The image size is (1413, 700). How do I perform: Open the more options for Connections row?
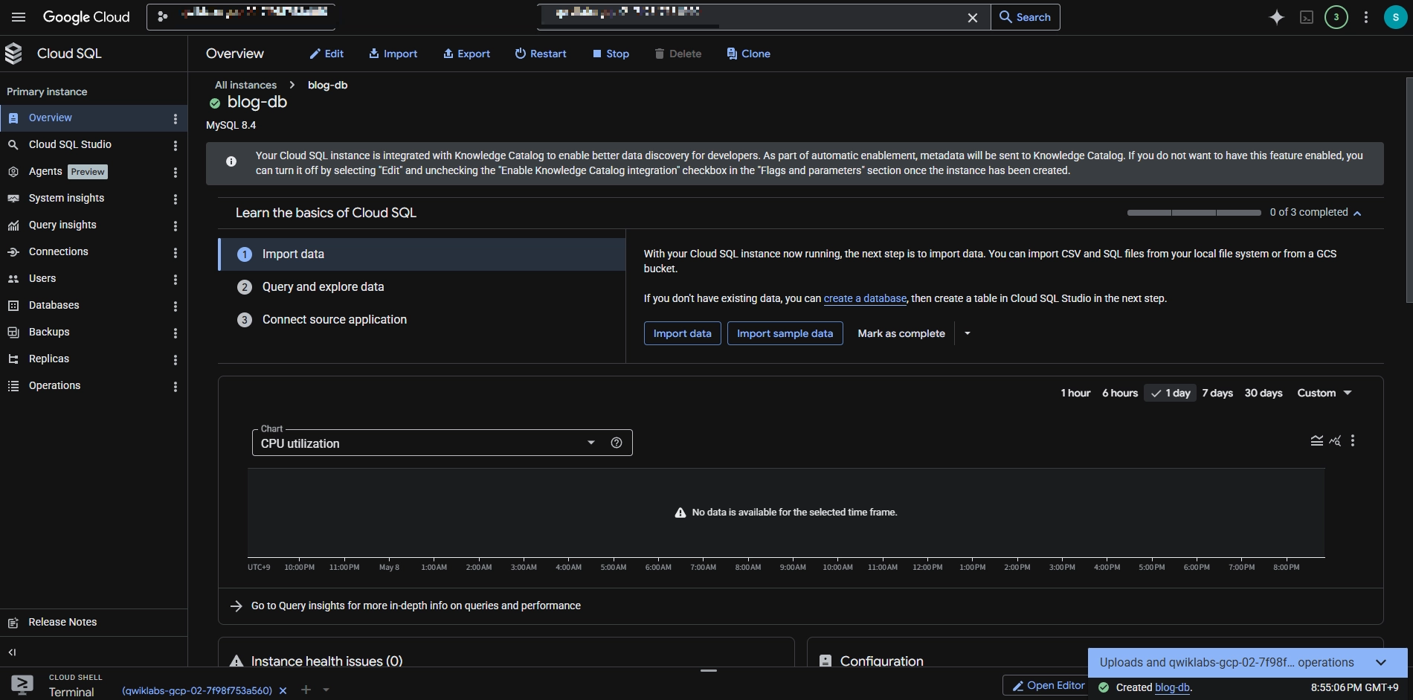pyautogui.click(x=176, y=252)
